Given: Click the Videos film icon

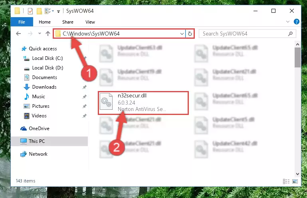Looking at the screenshot, I should [x=27, y=116].
